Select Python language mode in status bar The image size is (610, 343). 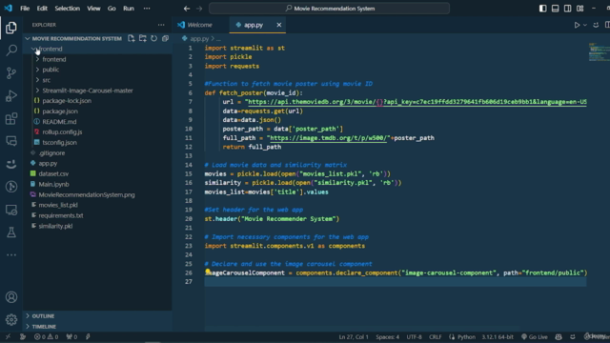click(466, 336)
